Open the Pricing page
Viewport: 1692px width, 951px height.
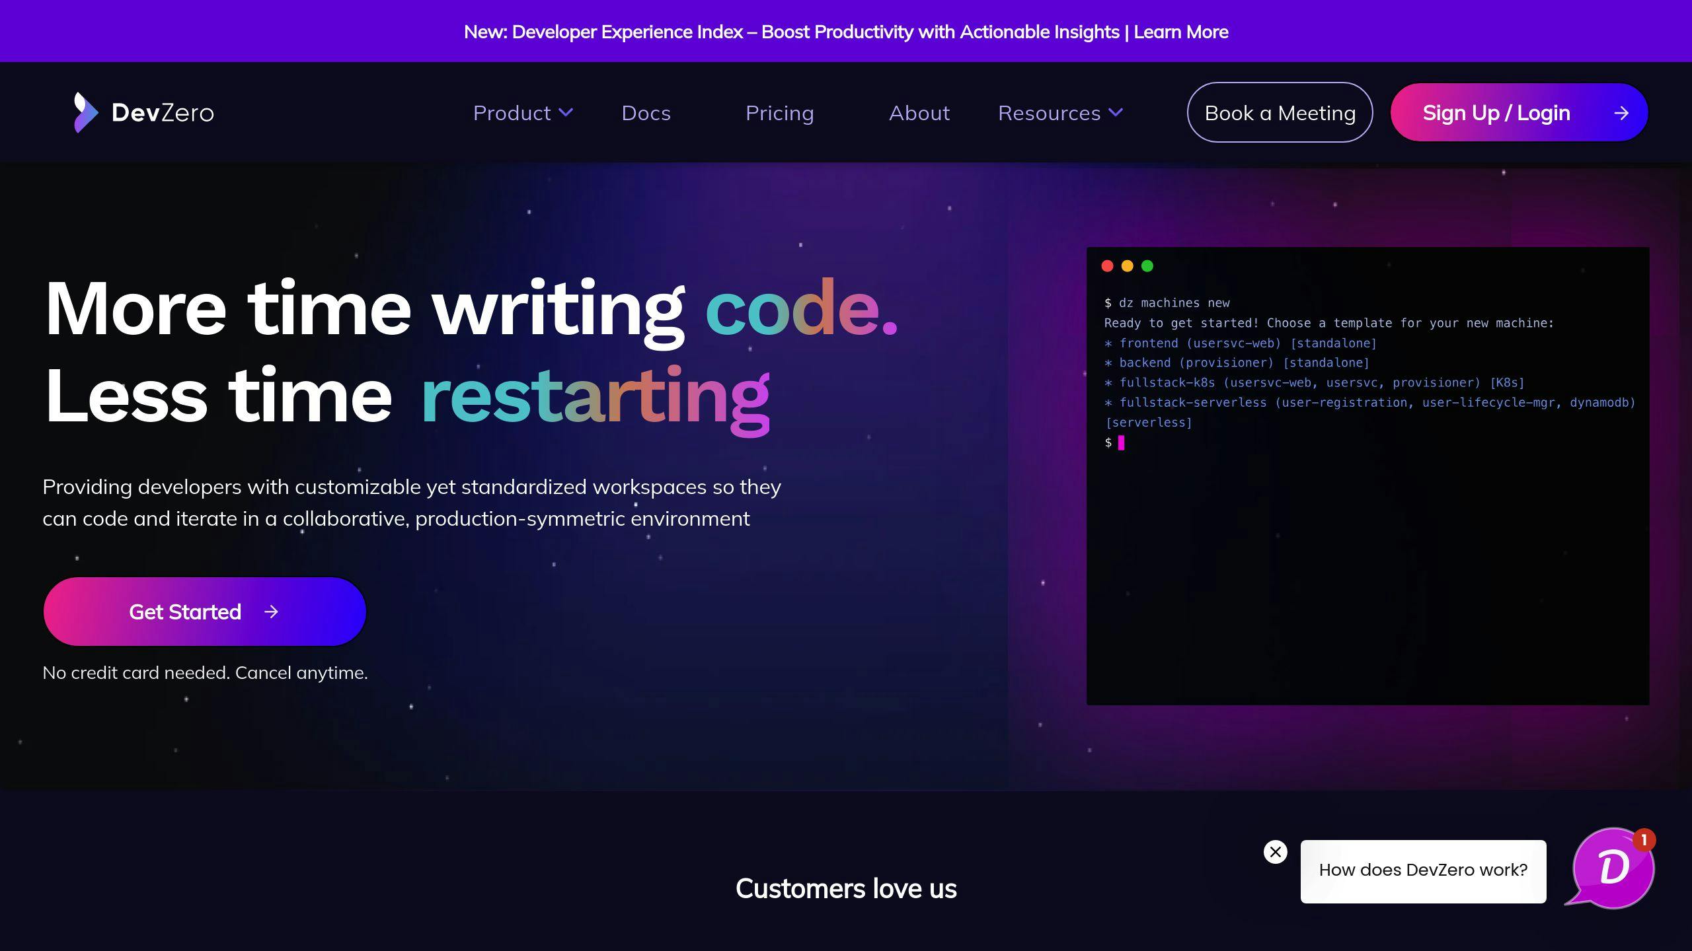coord(780,112)
